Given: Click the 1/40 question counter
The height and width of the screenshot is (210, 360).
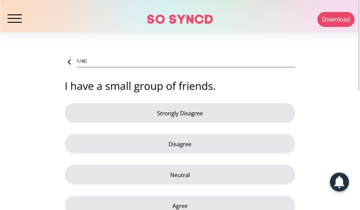Looking at the screenshot, I should click(x=82, y=61).
